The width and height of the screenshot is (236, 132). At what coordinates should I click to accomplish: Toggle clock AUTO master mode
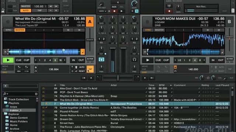pos(25,11)
